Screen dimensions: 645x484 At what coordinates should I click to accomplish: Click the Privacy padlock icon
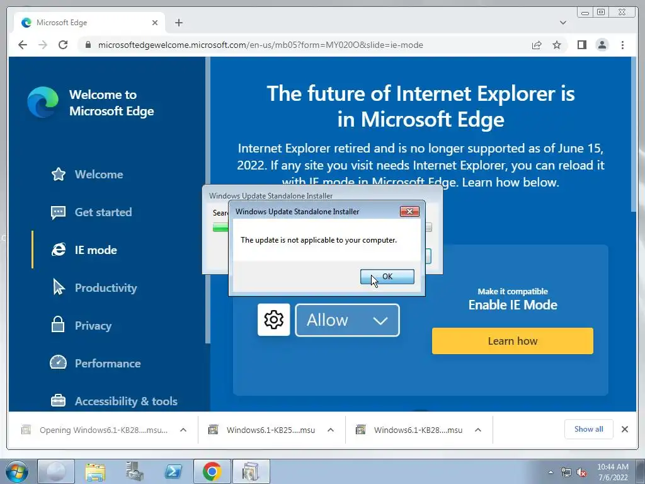[58, 325]
